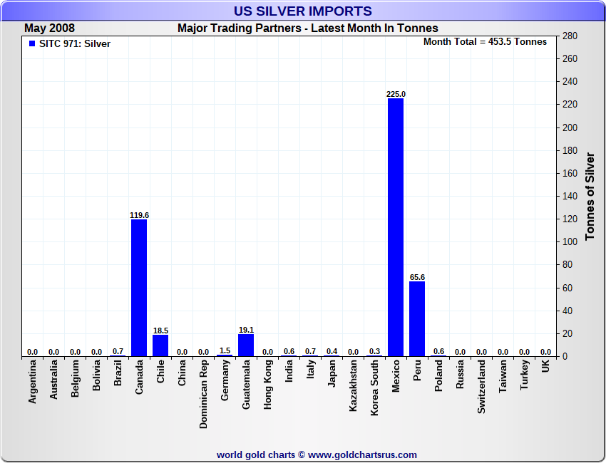
Task: Click the Korea South axis label
Action: 374,388
